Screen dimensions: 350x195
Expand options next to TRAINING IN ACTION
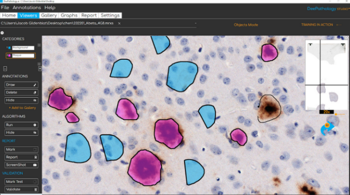click(339, 25)
